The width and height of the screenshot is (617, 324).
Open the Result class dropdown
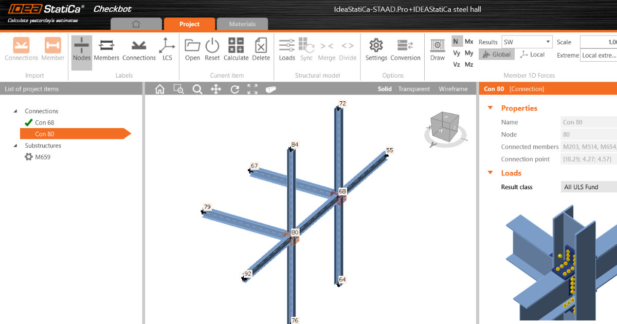[589, 187]
